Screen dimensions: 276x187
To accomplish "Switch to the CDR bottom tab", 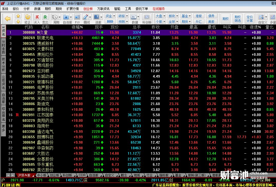I will (82, 175).
